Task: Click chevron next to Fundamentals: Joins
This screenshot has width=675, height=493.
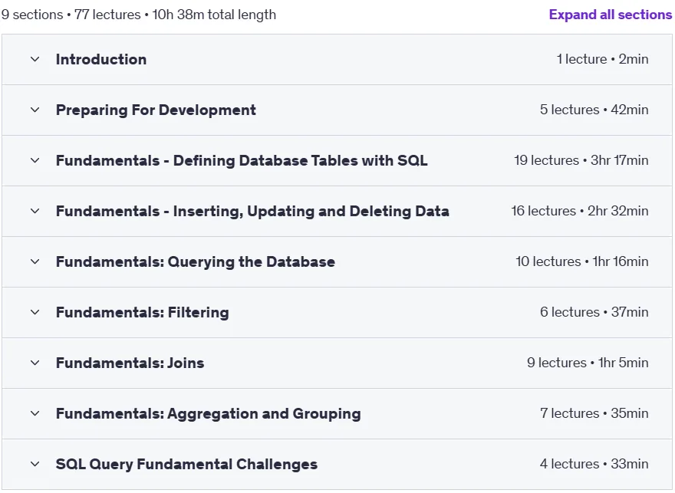Action: (35, 363)
